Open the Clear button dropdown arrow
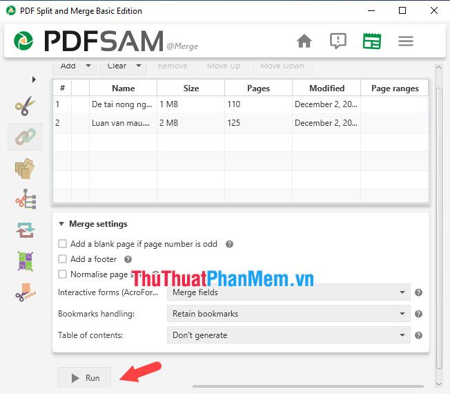The height and width of the screenshot is (394, 450). tap(139, 66)
